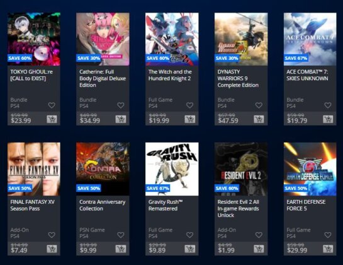Add DYNASTY WARRIORS 9 to cart
The height and width of the screenshot is (265, 343).
pos(259,119)
